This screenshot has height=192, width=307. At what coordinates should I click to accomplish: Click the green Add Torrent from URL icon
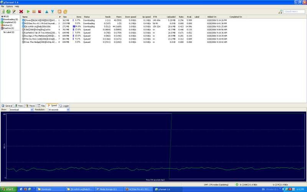[x=8, y=12]
